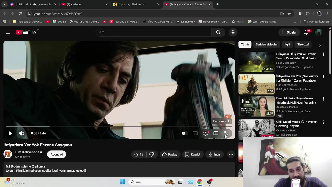The image size is (332, 187).
Task: Expand hidden bookmarks overflow chevron
Action: pyautogui.click(x=295, y=22)
